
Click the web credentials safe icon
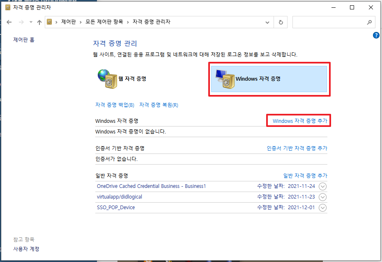point(108,79)
